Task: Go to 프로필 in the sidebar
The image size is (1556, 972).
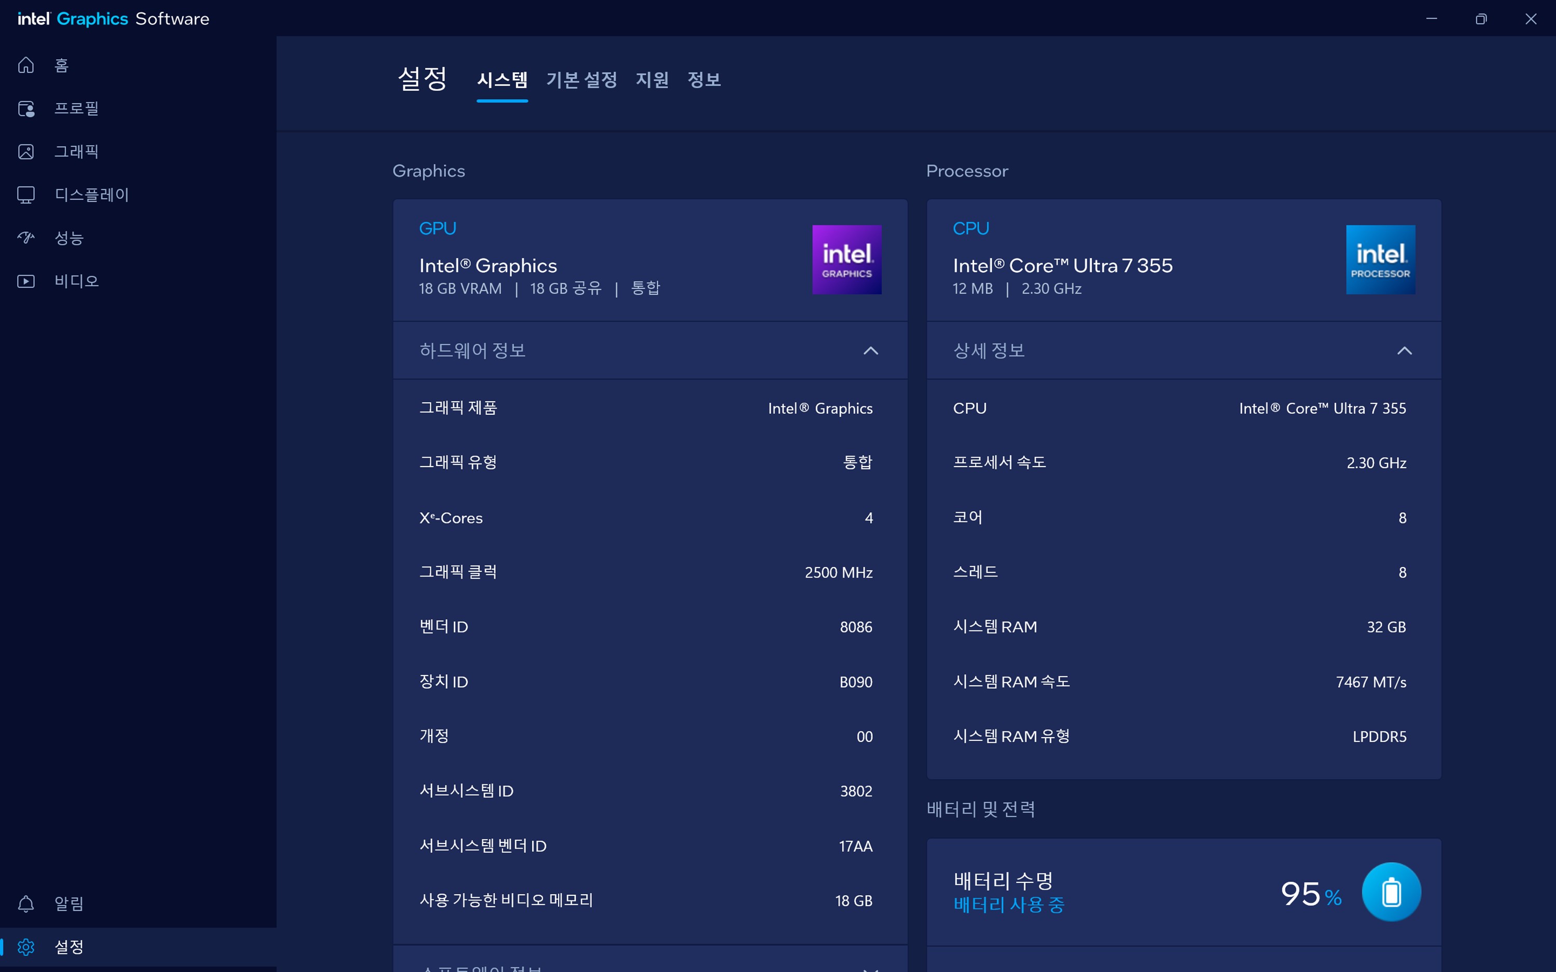Action: click(x=77, y=108)
